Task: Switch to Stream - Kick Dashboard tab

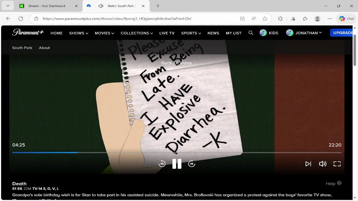Action: (x=46, y=6)
